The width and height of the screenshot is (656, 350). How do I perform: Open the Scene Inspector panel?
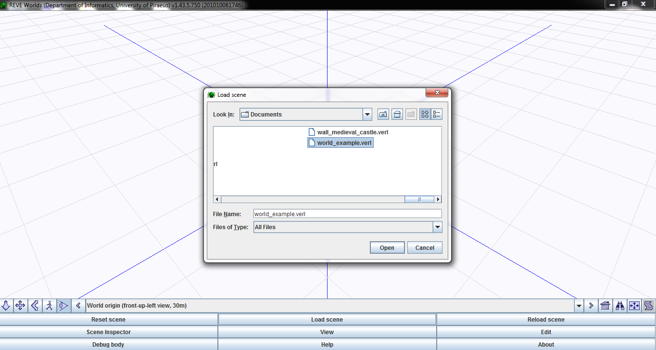pos(109,332)
